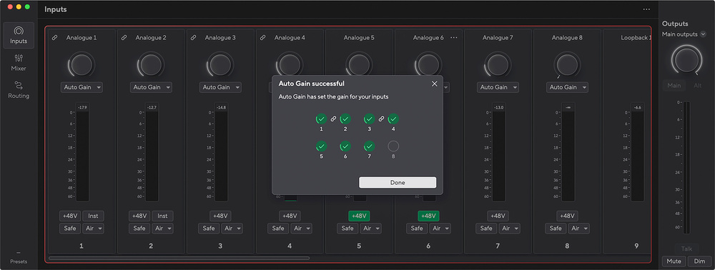Disable +48V phantom power on channel 6

(428, 216)
